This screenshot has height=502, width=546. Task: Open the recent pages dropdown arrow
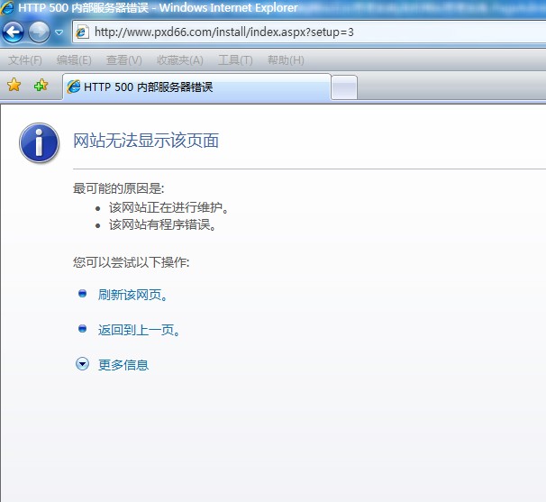(59, 32)
